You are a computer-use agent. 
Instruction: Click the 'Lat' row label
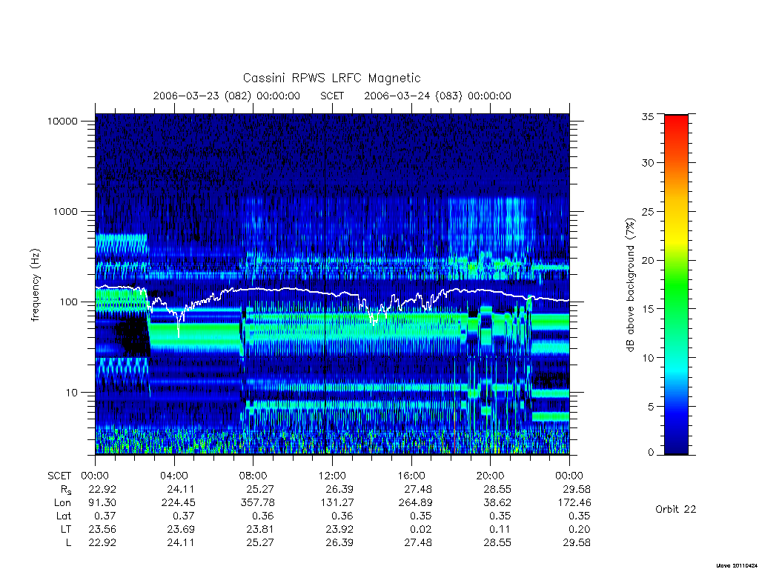[x=64, y=516]
